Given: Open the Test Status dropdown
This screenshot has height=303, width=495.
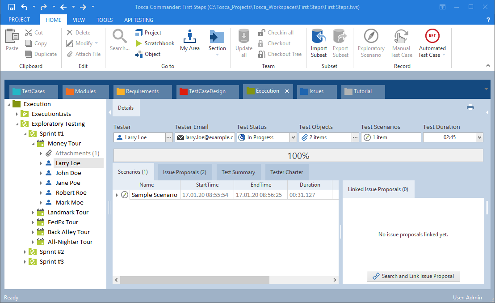Looking at the screenshot, I should tap(293, 137).
